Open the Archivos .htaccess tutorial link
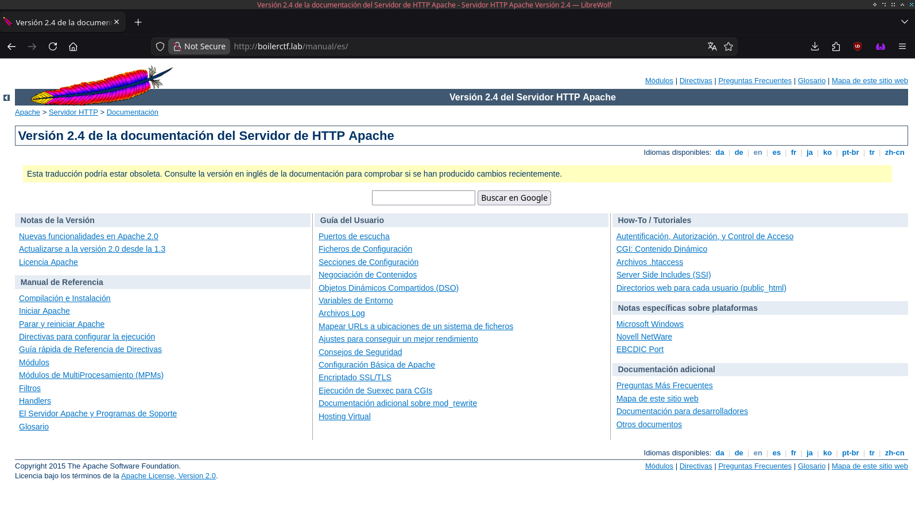This screenshot has width=915, height=515. (649, 262)
